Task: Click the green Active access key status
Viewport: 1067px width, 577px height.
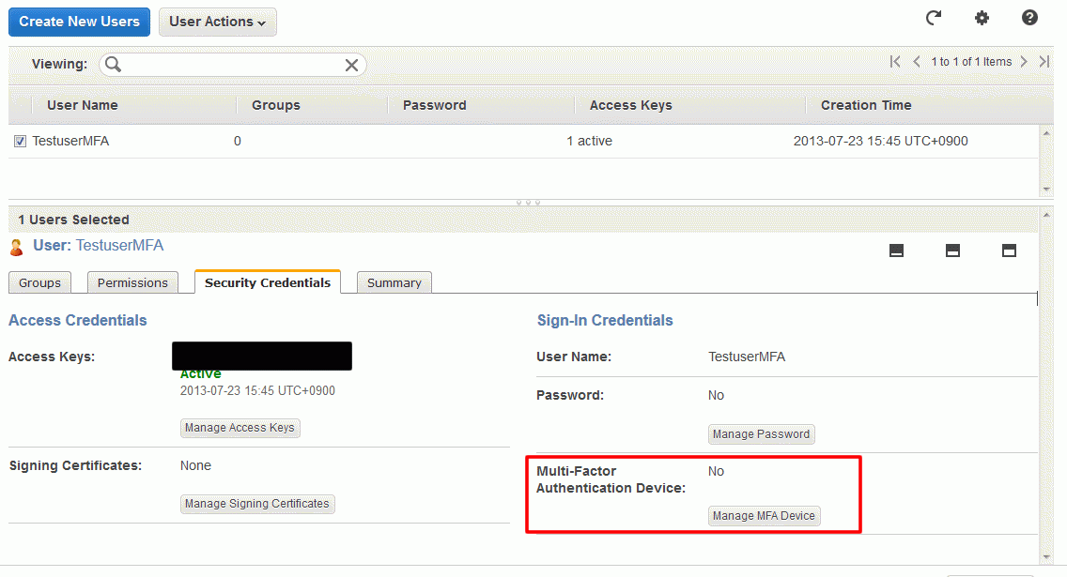Action: (x=201, y=373)
